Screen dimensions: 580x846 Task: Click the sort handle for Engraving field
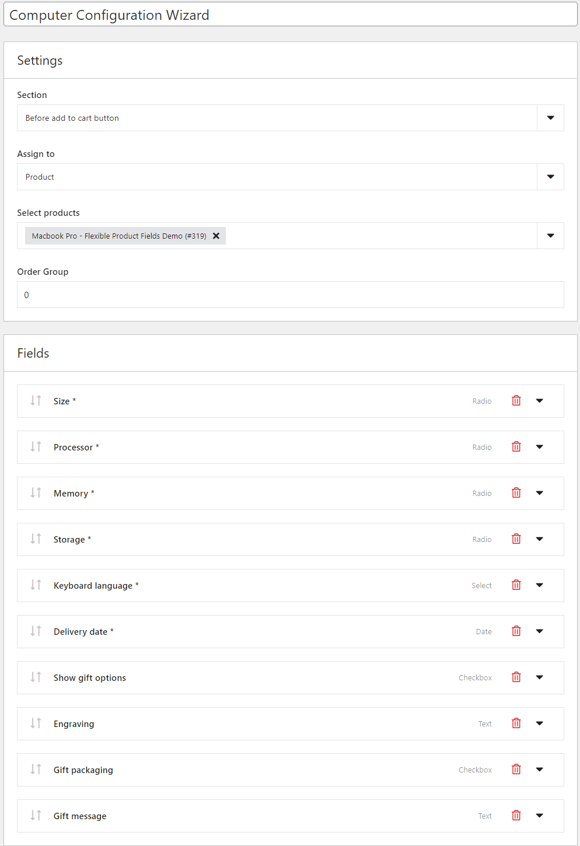[x=36, y=723]
